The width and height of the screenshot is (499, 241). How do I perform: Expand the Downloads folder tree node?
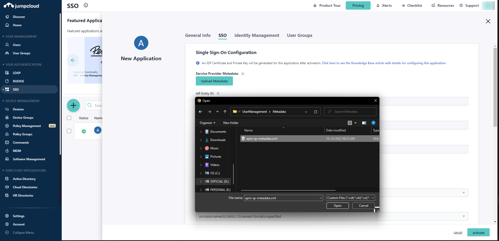201,140
